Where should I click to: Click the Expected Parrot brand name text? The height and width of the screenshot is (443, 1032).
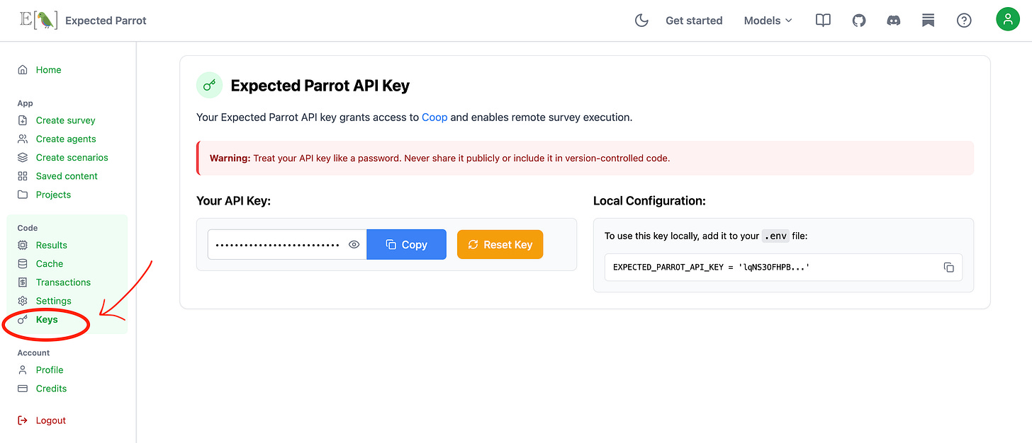106,21
